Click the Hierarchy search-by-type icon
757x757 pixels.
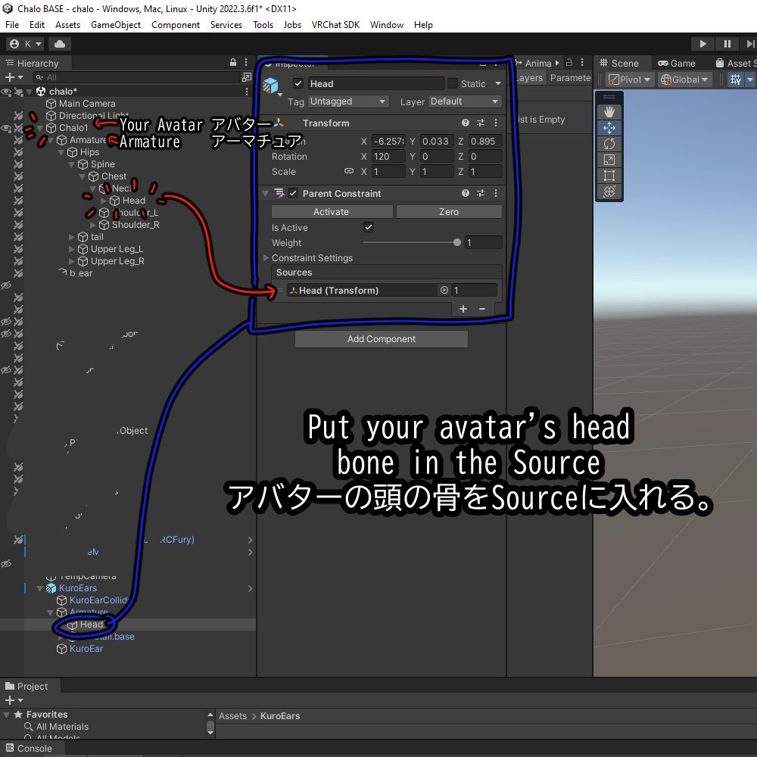pyautogui.click(x=247, y=77)
